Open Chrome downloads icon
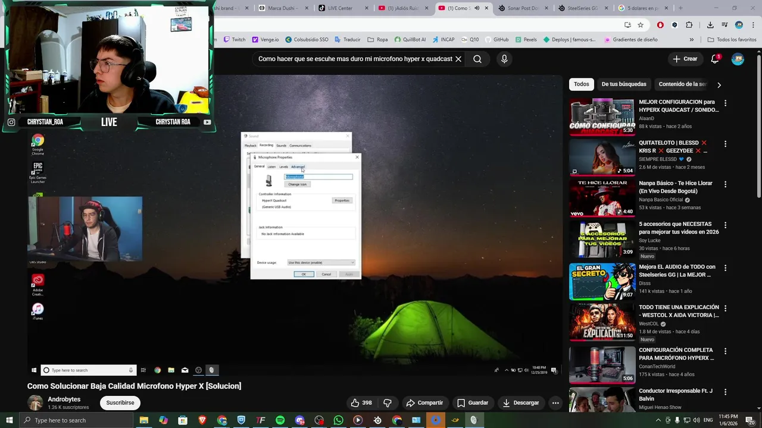The height and width of the screenshot is (428, 762). (710, 25)
